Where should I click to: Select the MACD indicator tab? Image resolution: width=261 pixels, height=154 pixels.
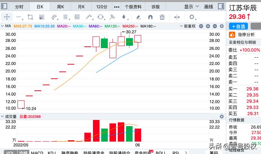click(37, 153)
